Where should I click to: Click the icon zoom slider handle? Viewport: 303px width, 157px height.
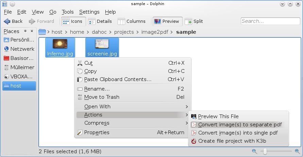tap(265, 152)
